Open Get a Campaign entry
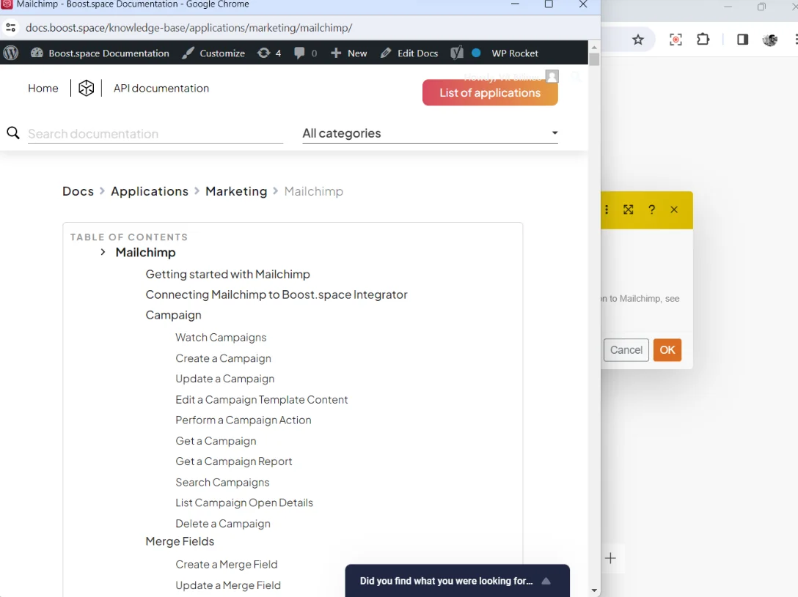Image resolution: width=798 pixels, height=597 pixels. pyautogui.click(x=216, y=441)
